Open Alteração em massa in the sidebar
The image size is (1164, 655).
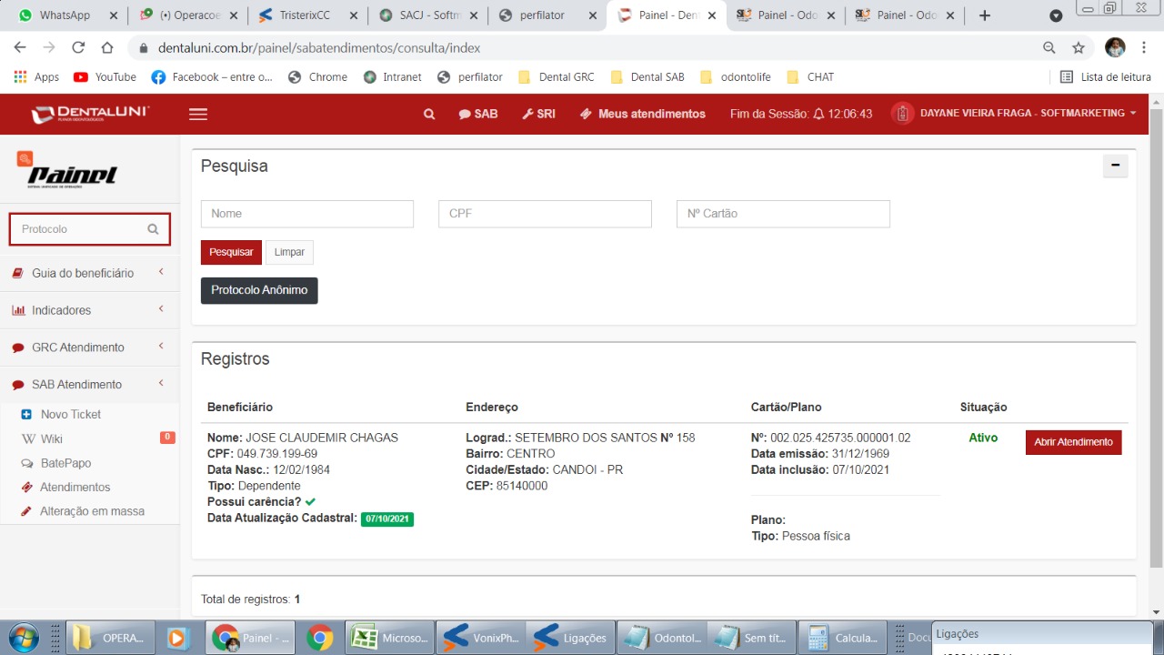91,511
